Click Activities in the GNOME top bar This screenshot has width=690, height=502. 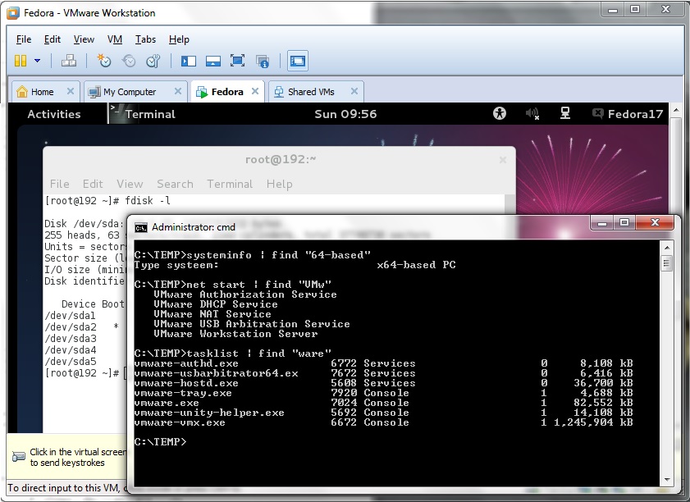click(x=54, y=114)
